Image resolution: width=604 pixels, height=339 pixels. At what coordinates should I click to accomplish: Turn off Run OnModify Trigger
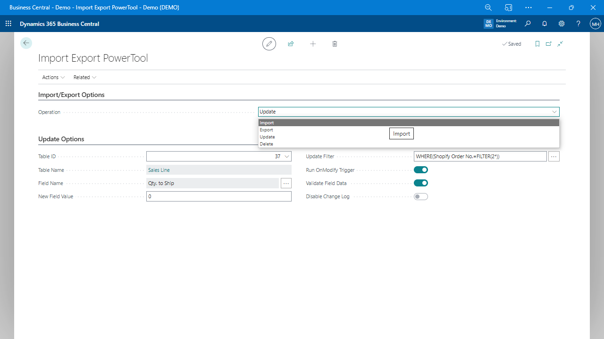(420, 169)
